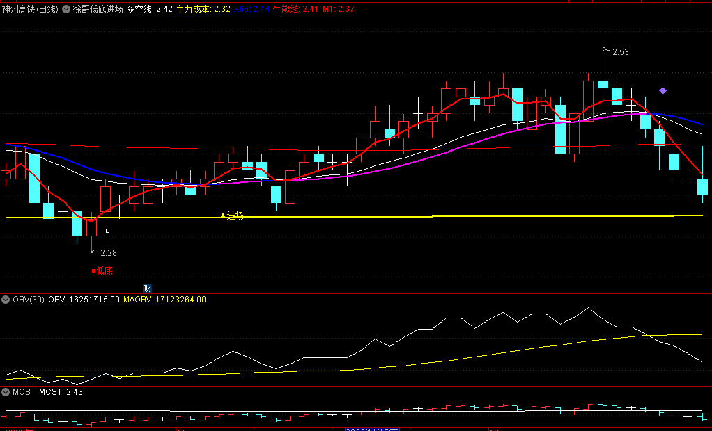The image size is (712, 431).
Task: Click the purple diamond signal marker
Action: tap(663, 91)
